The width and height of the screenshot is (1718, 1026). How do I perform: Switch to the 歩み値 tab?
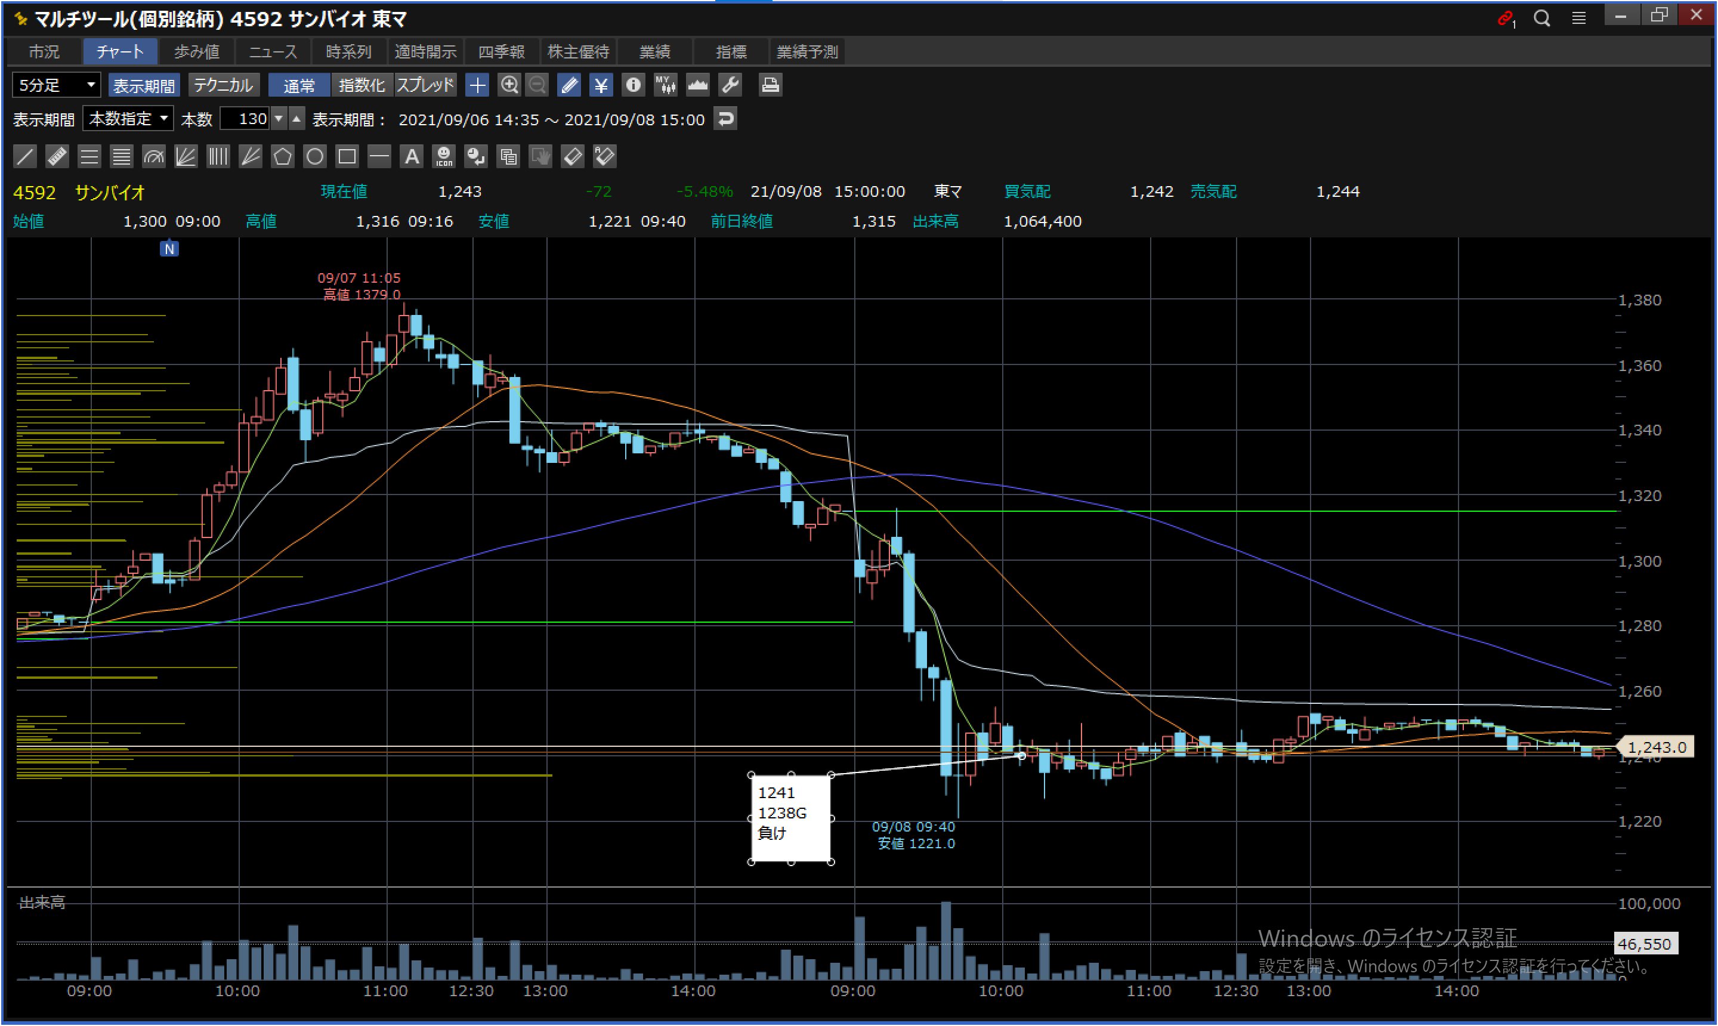coord(196,52)
